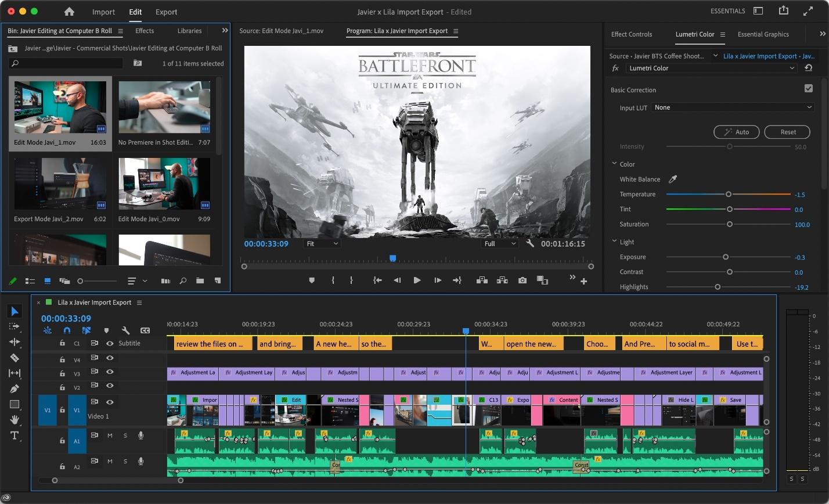
Task: Select the Razor tool
Action: 15,358
